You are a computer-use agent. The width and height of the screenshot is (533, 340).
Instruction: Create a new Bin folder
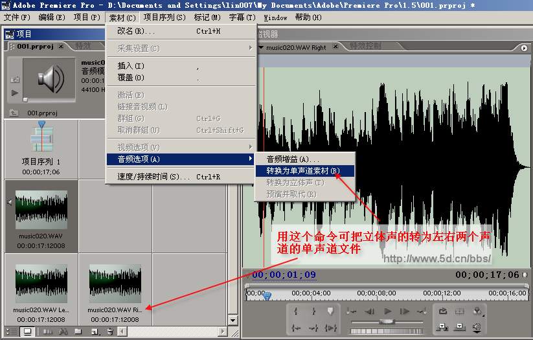(78, 331)
